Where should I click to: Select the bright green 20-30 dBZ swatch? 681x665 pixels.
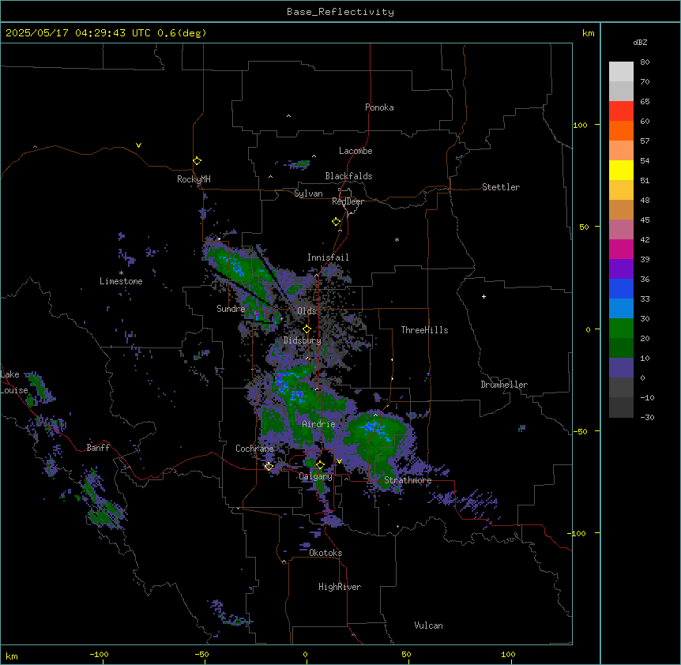(x=621, y=329)
